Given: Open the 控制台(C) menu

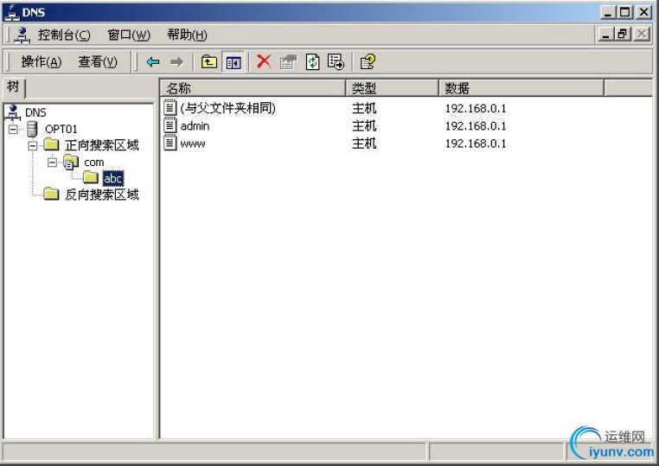Looking at the screenshot, I should [x=64, y=35].
